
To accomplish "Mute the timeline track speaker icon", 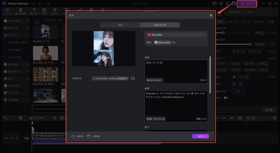I will [16, 138].
